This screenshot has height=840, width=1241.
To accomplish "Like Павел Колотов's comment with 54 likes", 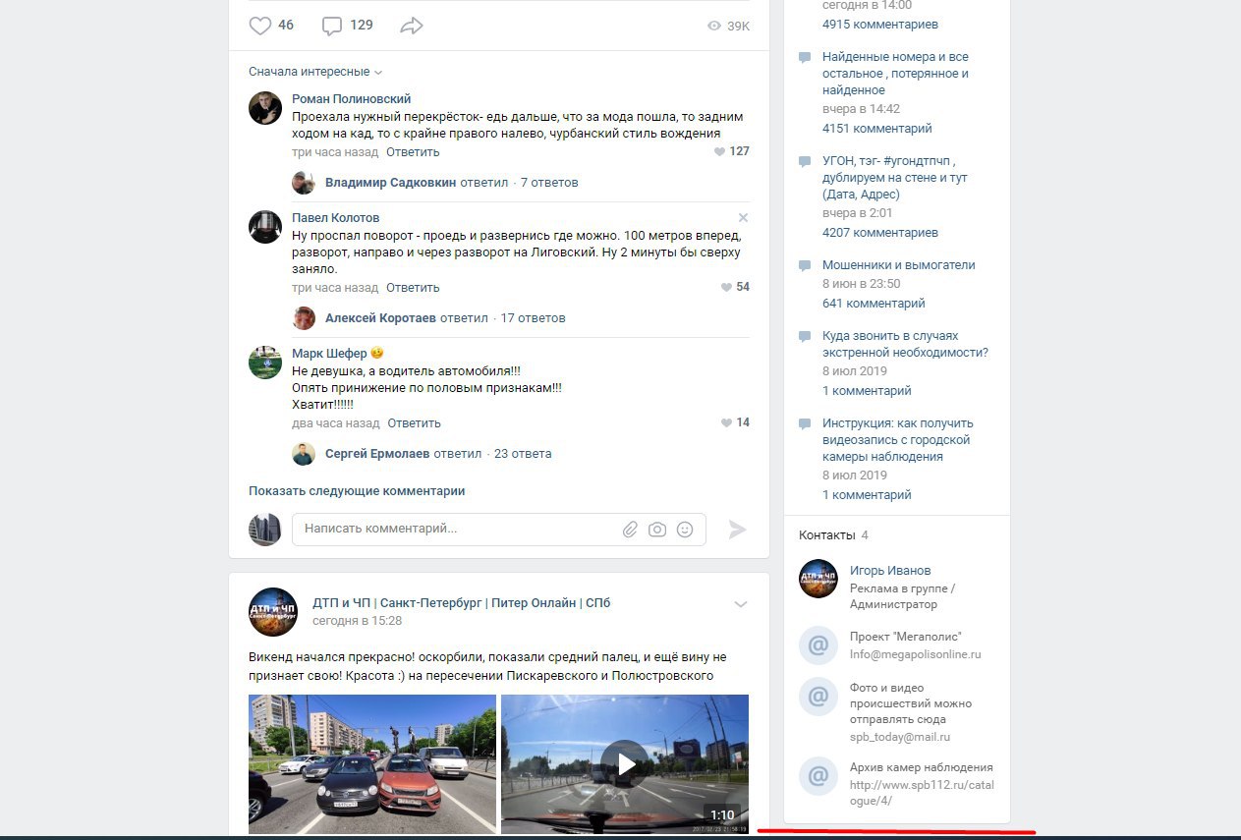I will pos(726,288).
